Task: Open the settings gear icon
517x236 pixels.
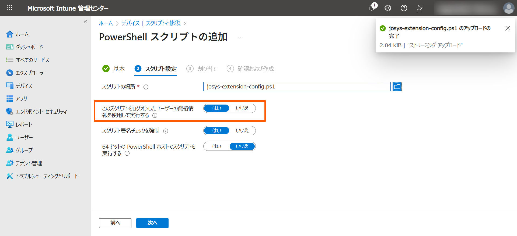Action: [x=388, y=8]
